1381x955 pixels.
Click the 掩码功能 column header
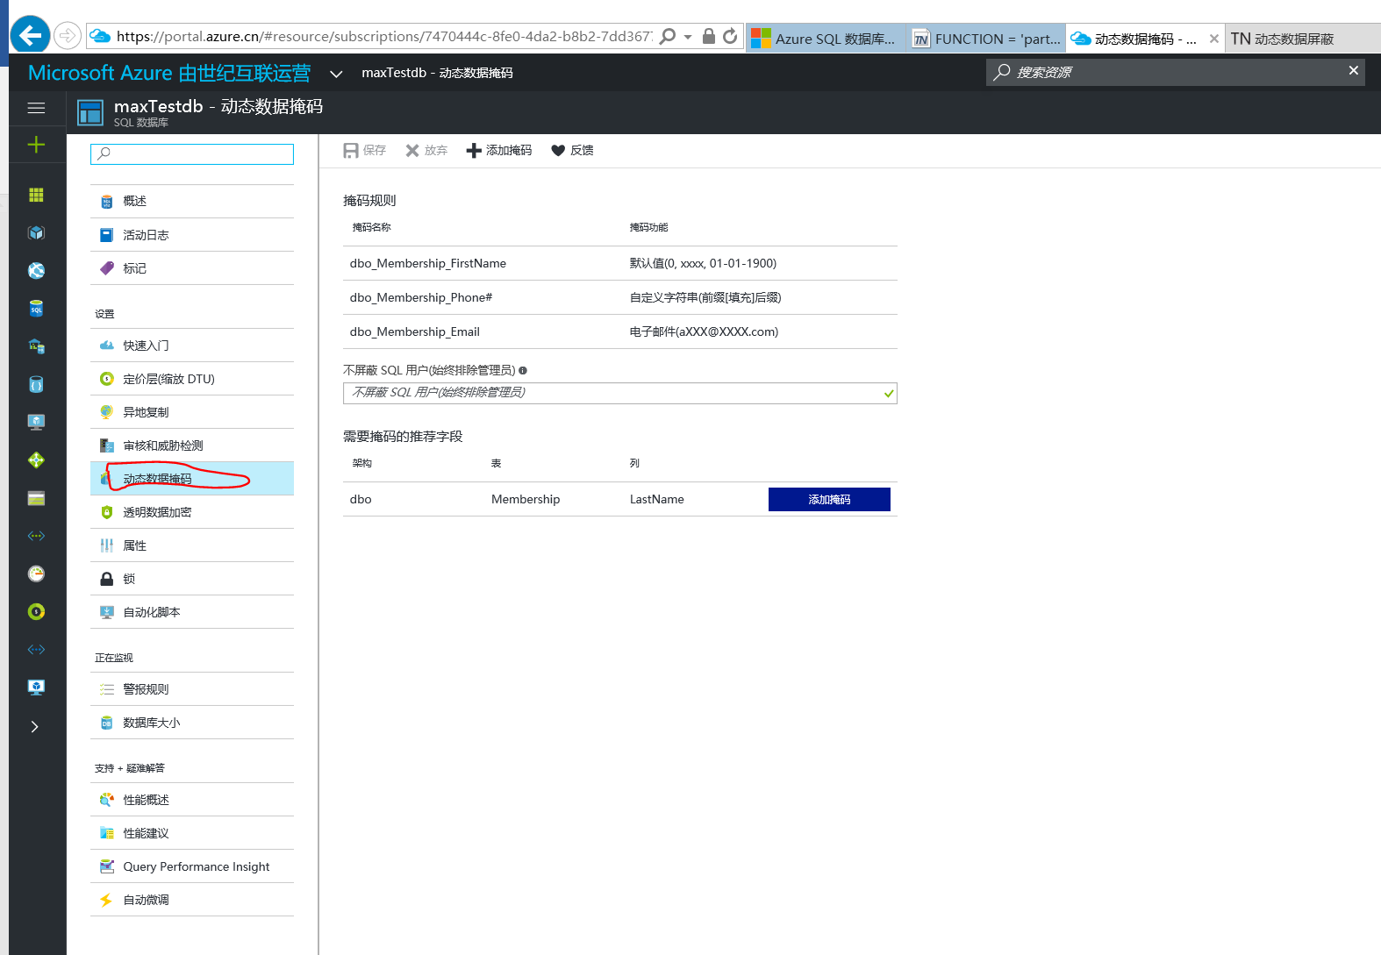tap(648, 227)
